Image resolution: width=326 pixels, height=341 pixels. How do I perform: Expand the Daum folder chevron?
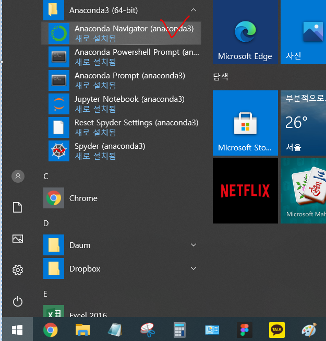194,245
